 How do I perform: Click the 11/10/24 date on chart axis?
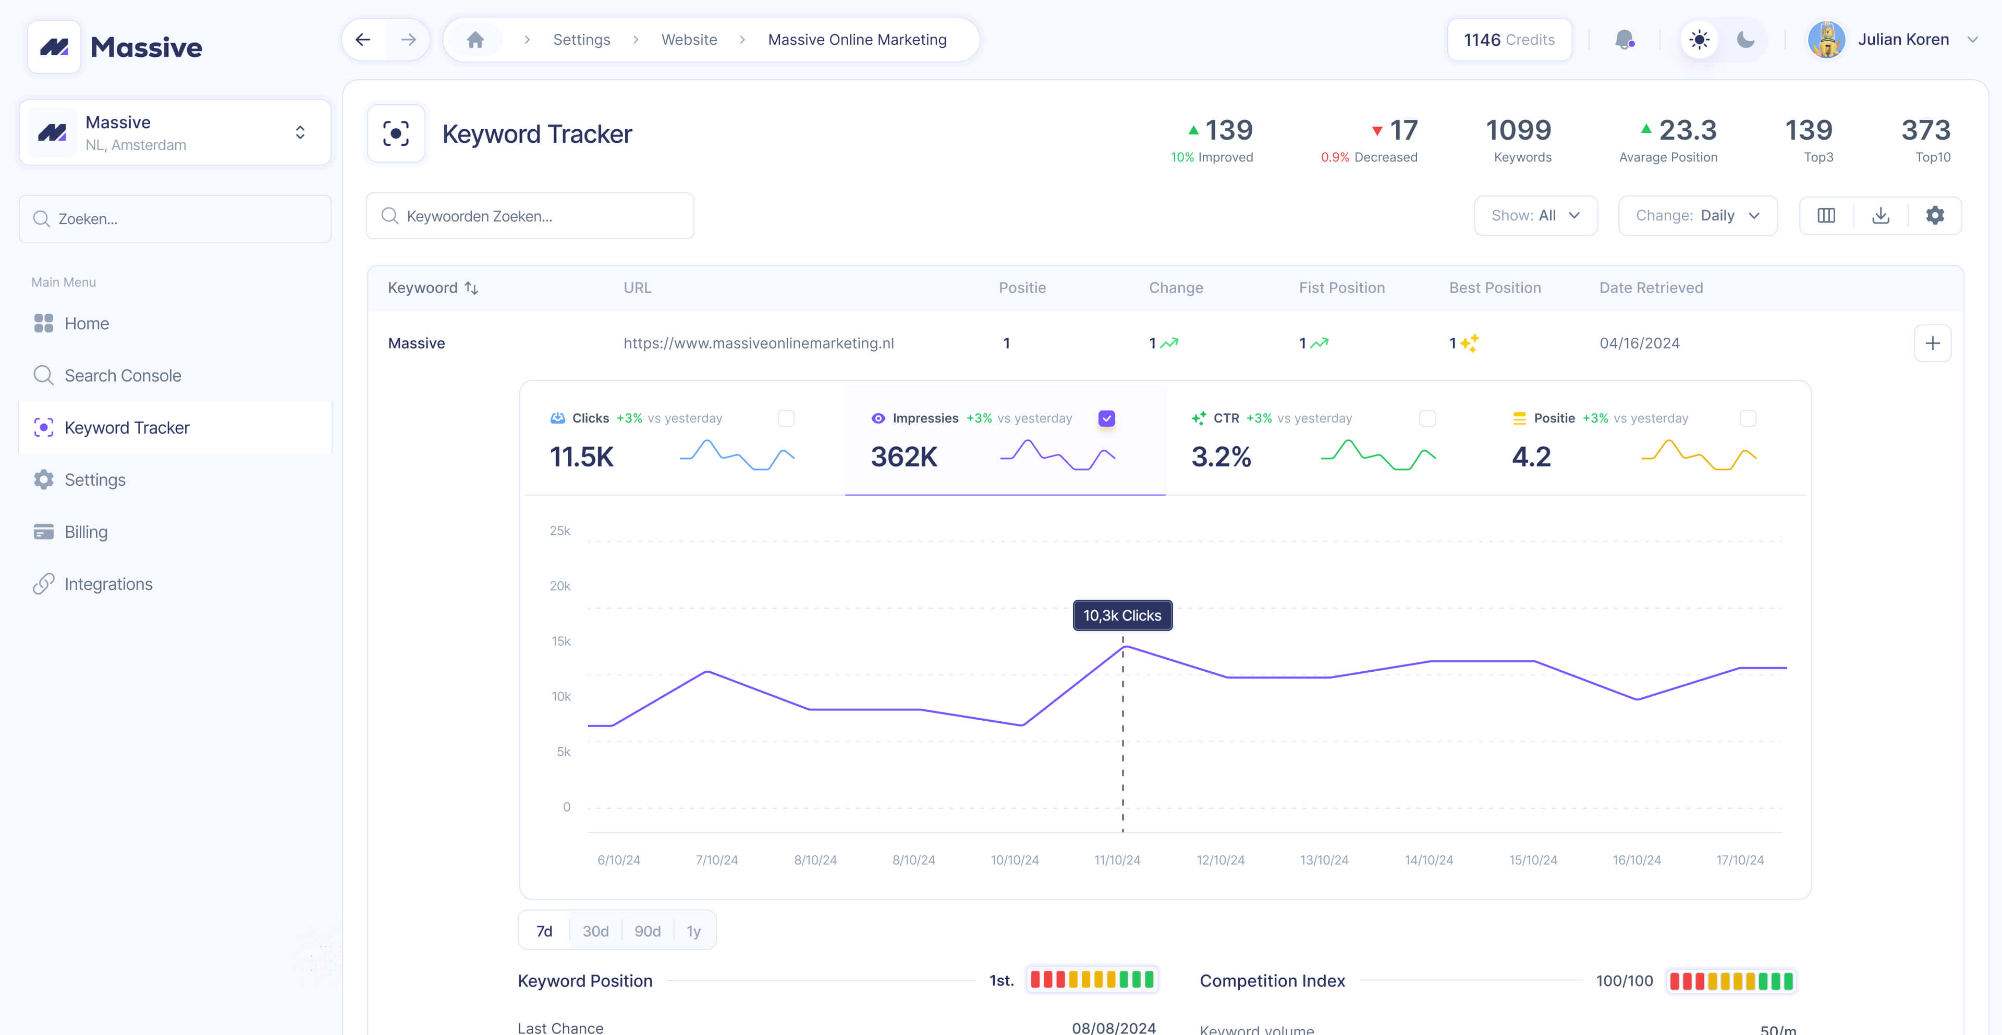click(x=1117, y=859)
